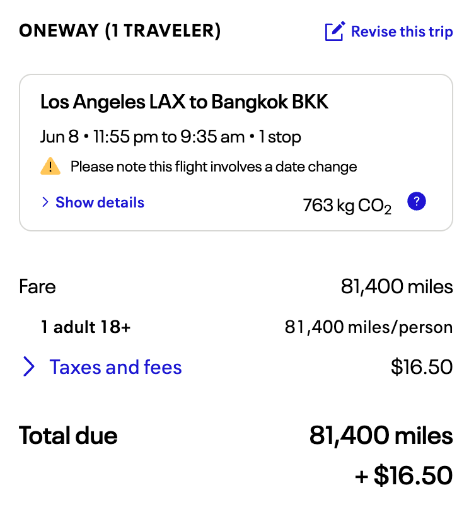Click the 1 adult 18+ row label

86,327
